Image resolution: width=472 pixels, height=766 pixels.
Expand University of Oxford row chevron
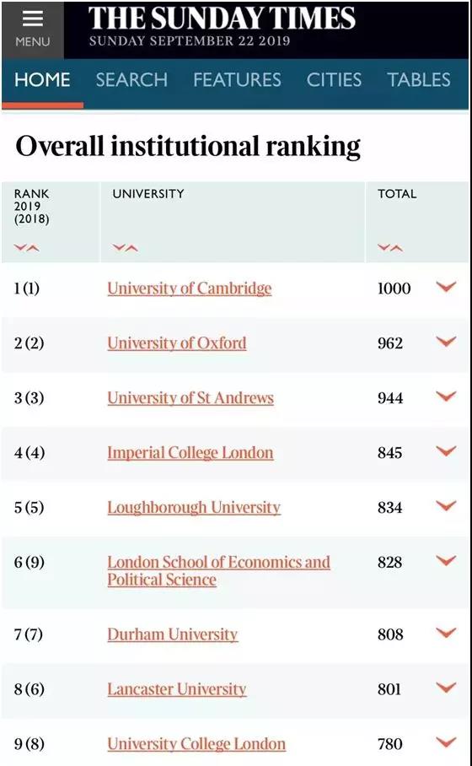pos(446,342)
